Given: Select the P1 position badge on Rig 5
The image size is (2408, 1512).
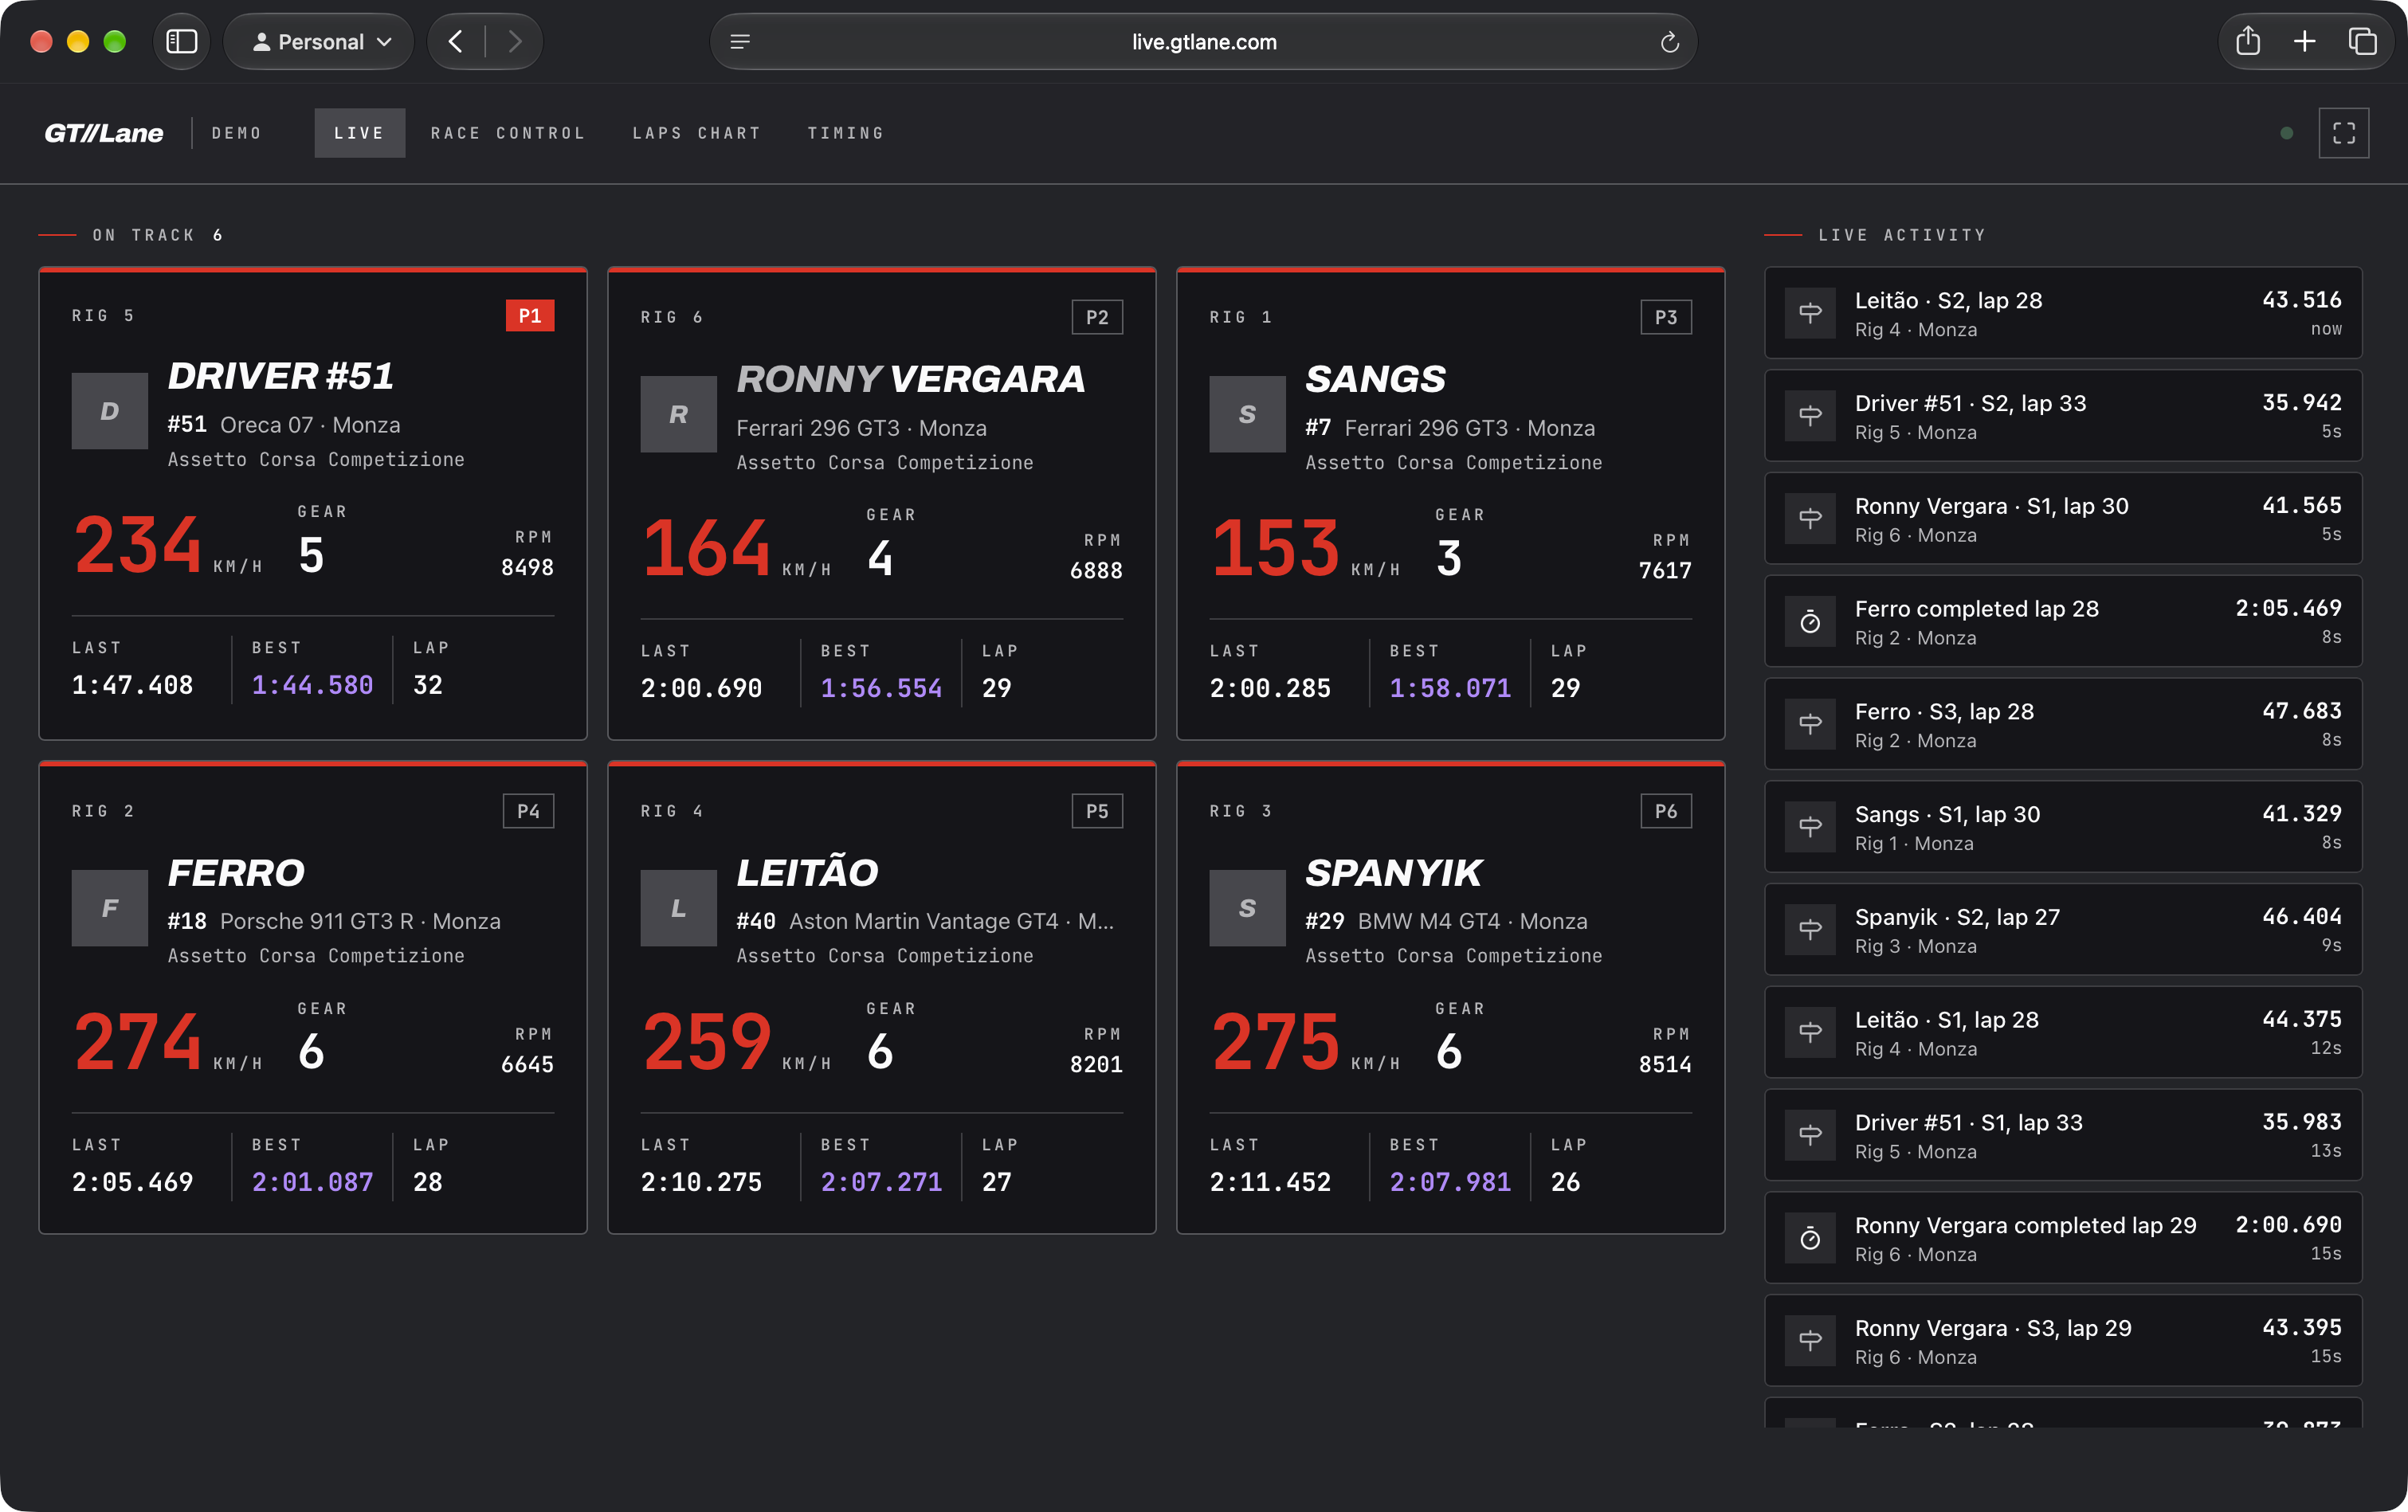Looking at the screenshot, I should click(x=530, y=316).
